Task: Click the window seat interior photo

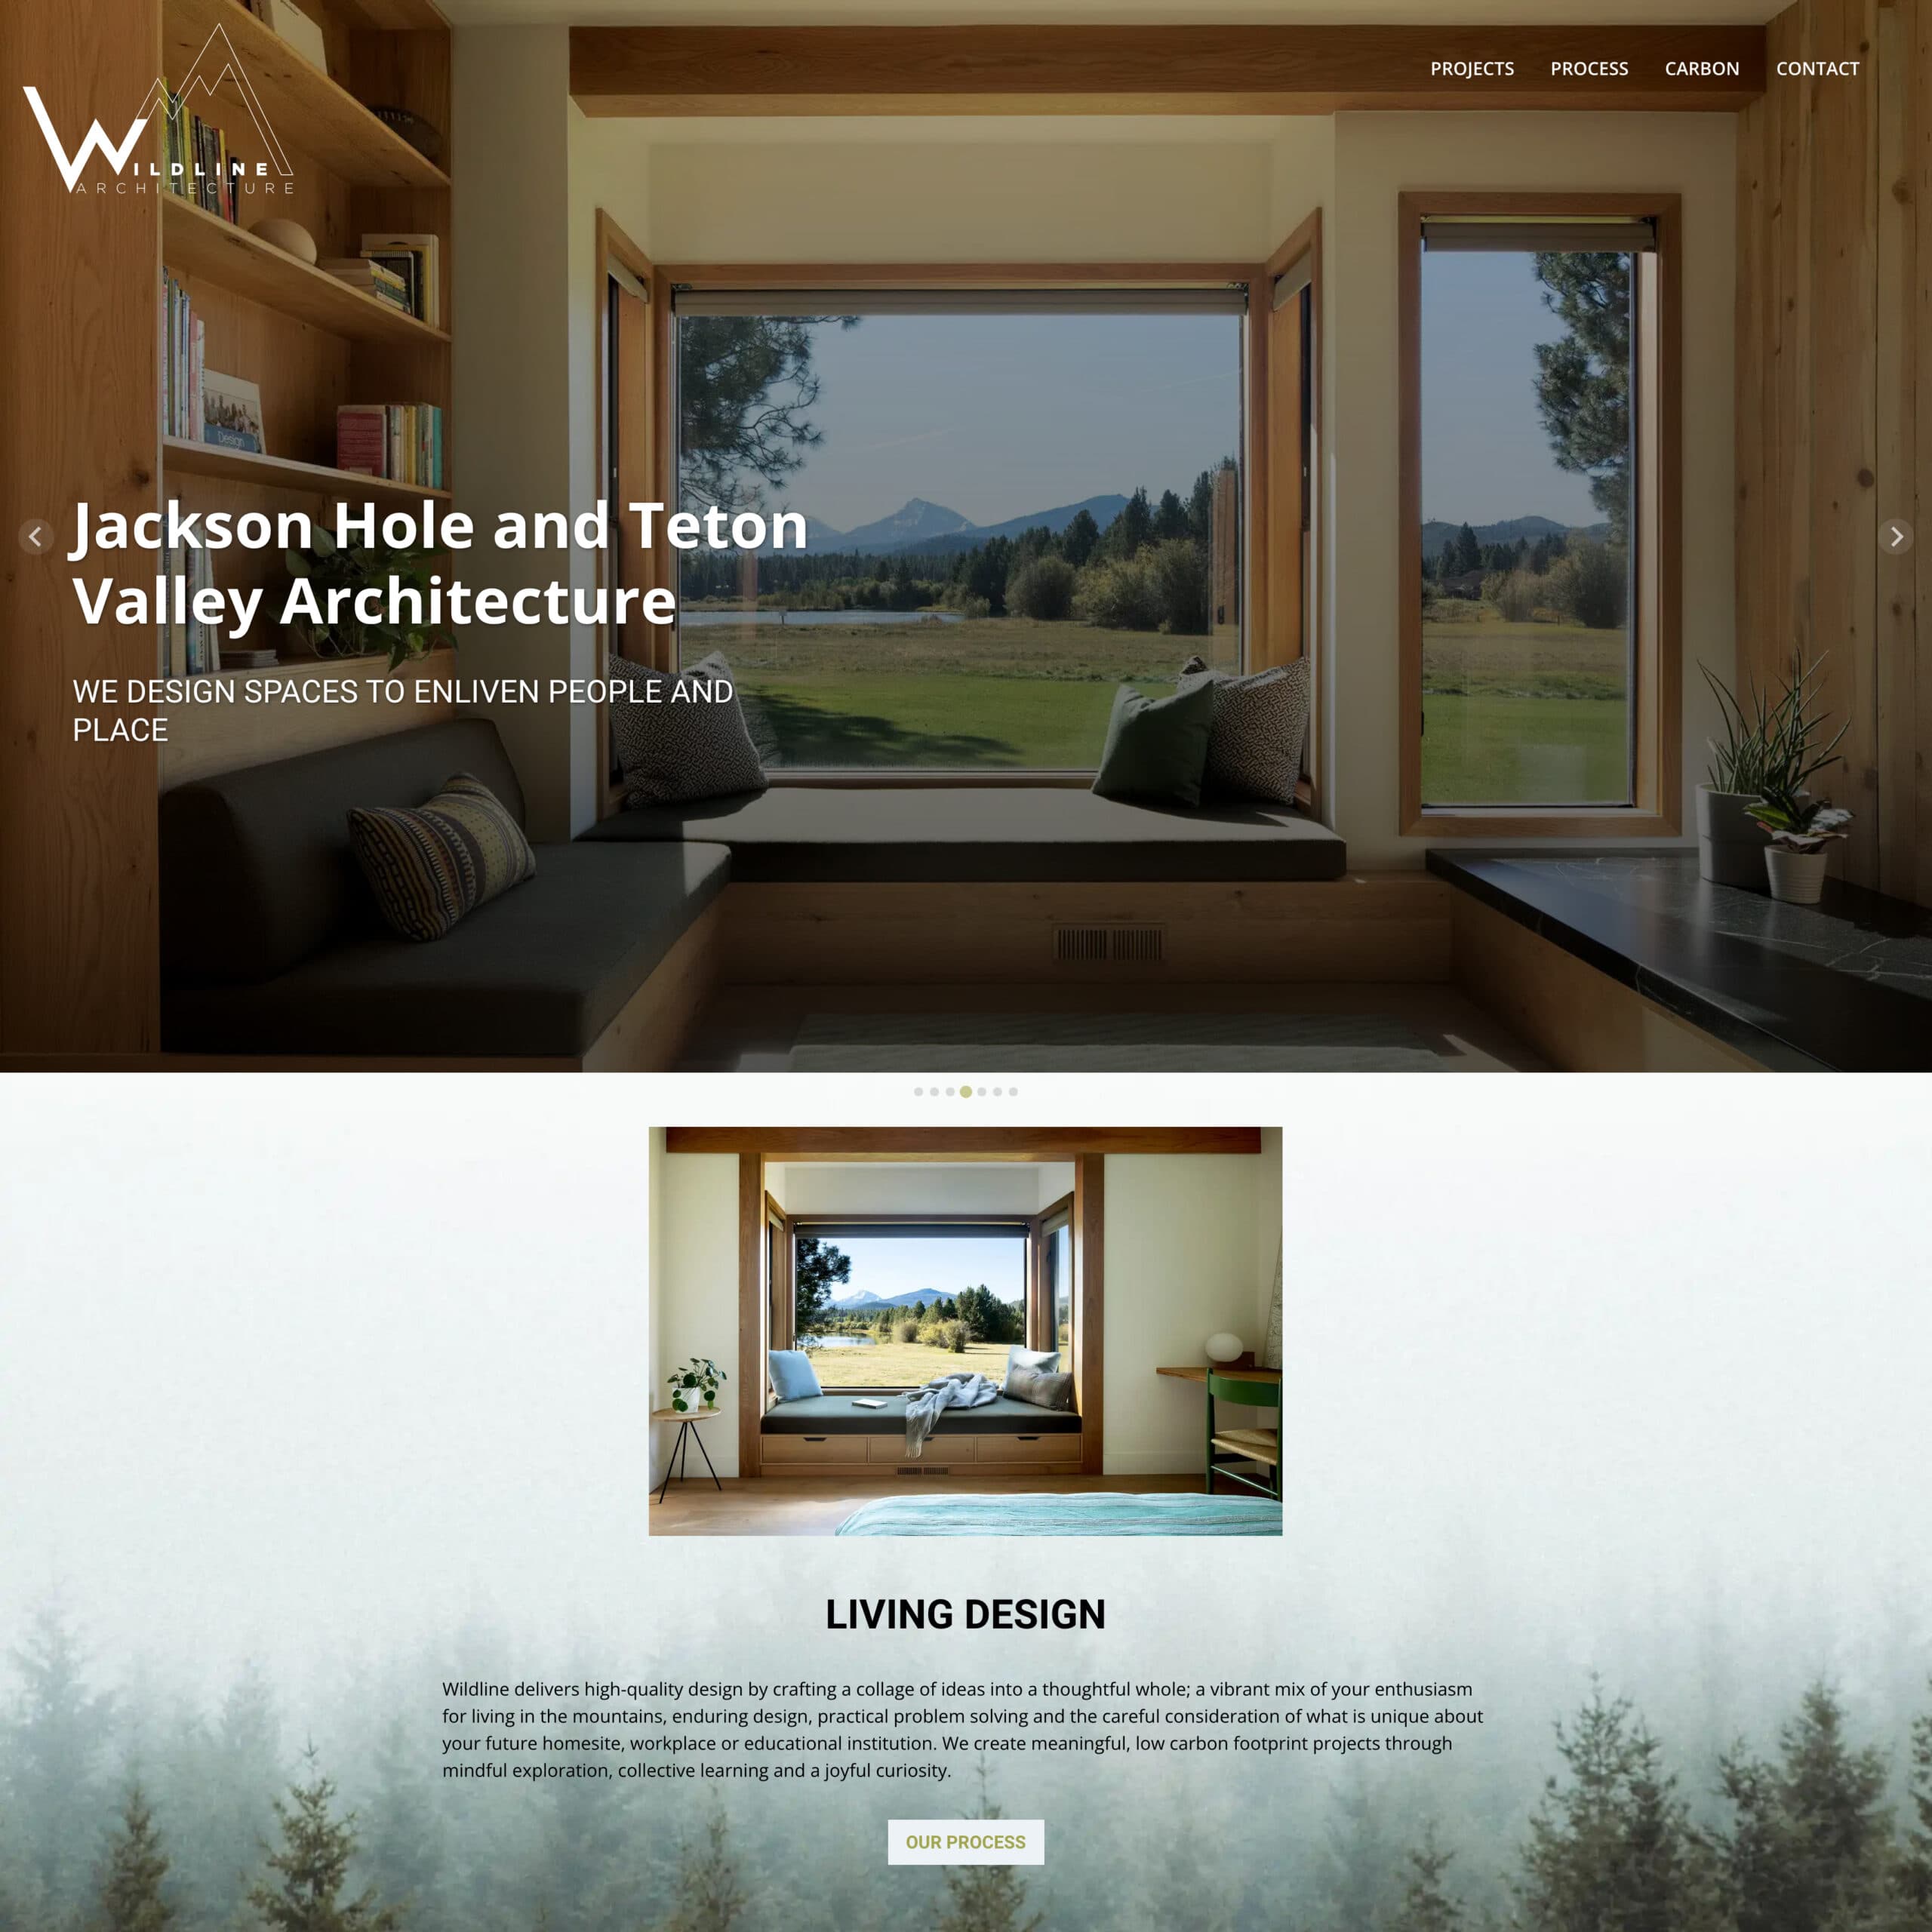Action: (966, 1331)
